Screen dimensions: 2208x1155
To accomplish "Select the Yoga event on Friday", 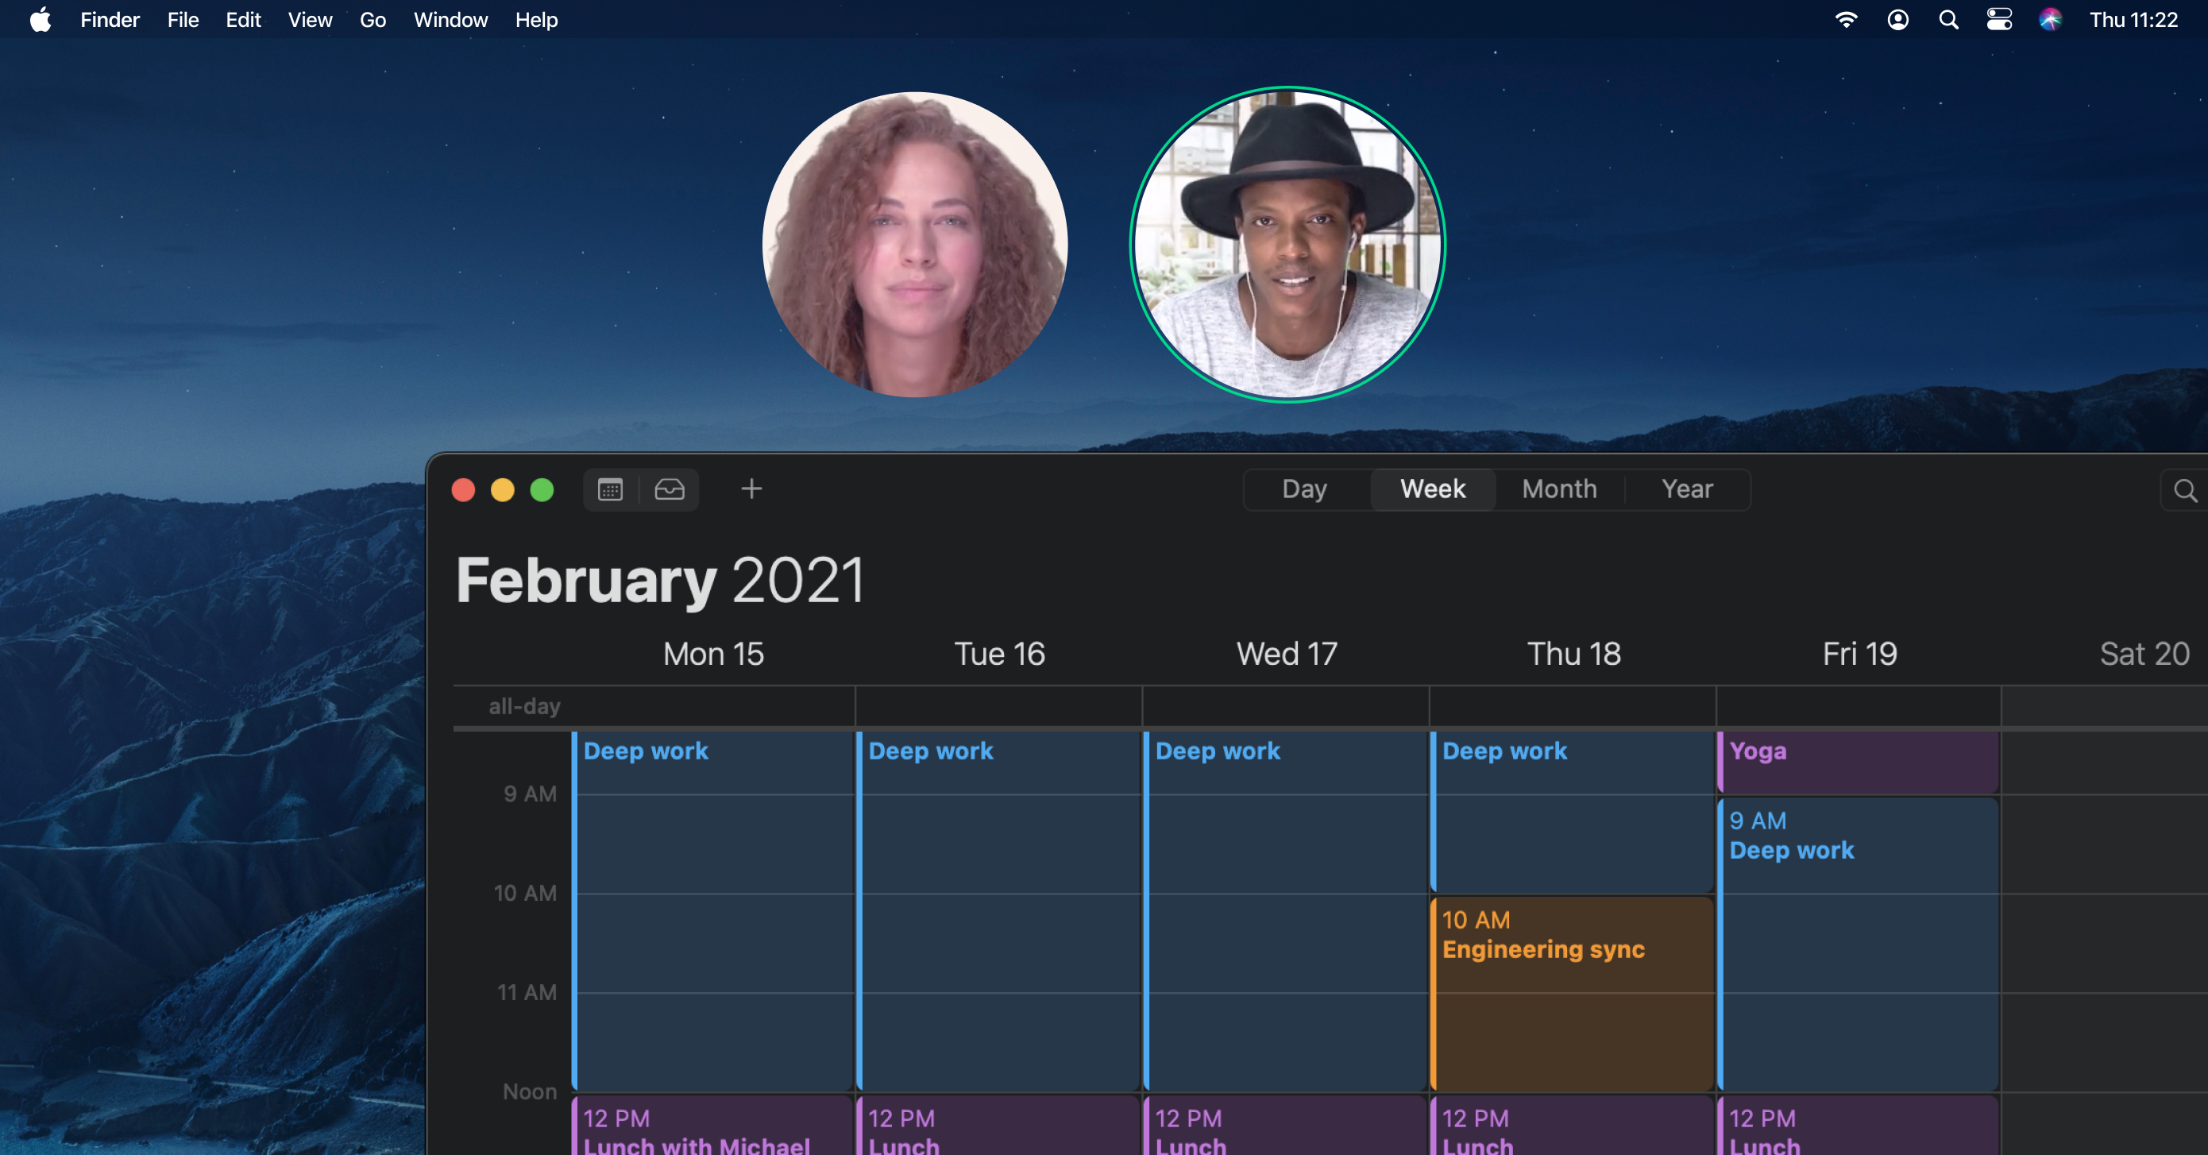I will (1859, 762).
